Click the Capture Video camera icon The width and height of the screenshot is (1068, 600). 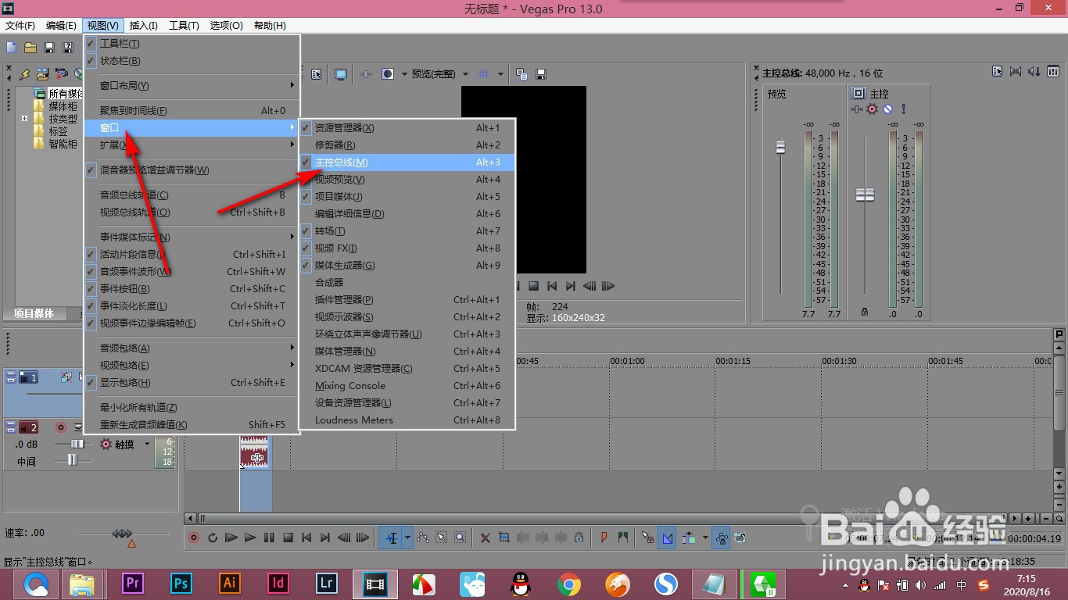pos(60,74)
